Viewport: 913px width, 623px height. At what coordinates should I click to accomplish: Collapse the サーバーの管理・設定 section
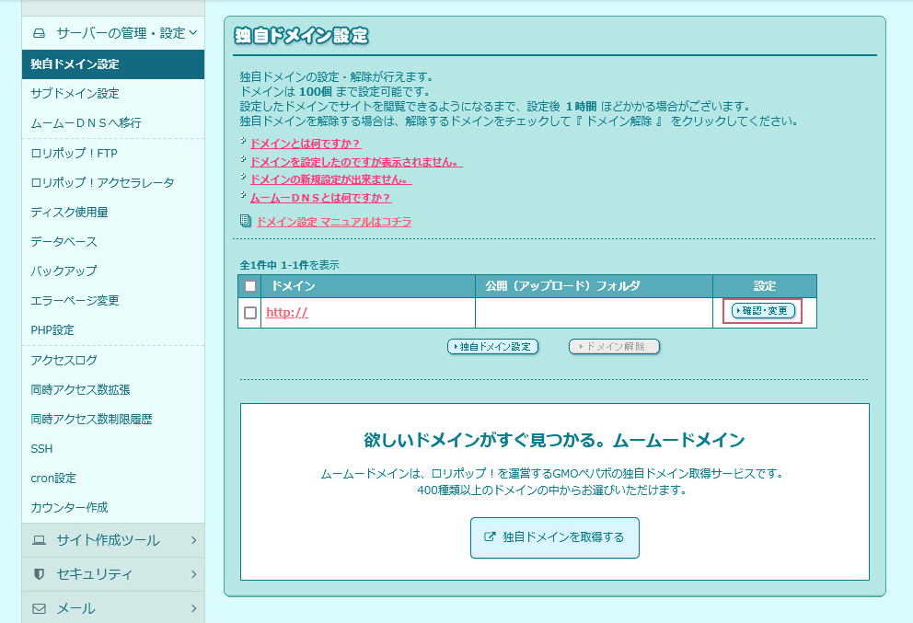pyautogui.click(x=192, y=33)
